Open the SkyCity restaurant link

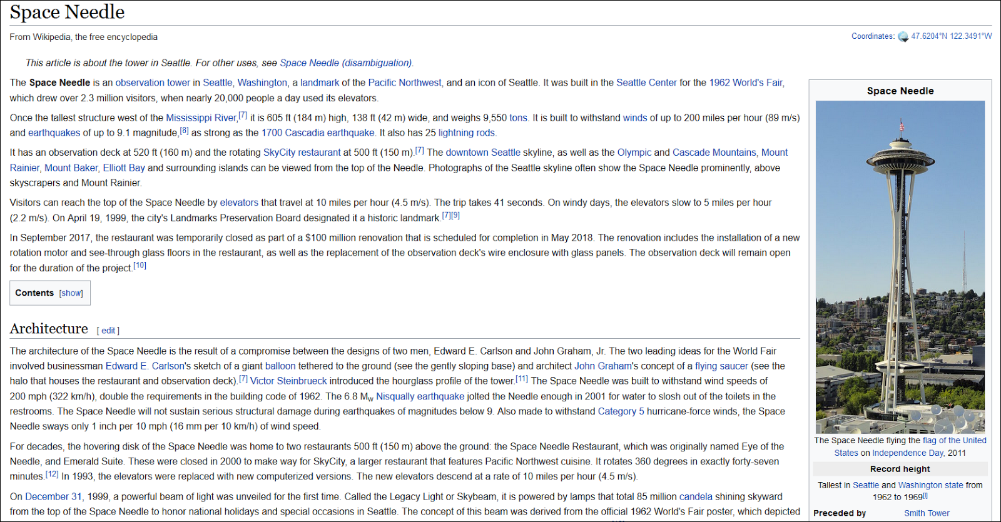coord(302,153)
